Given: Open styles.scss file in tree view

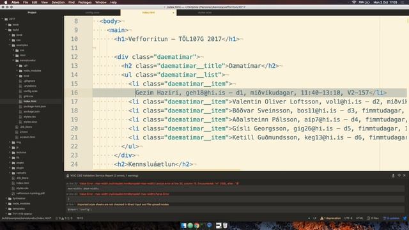Looking at the screenshot, I should pyautogui.click(x=30, y=122).
